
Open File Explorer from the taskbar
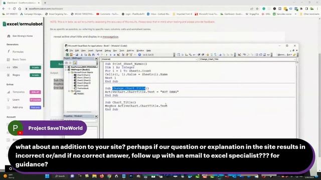[94, 176]
